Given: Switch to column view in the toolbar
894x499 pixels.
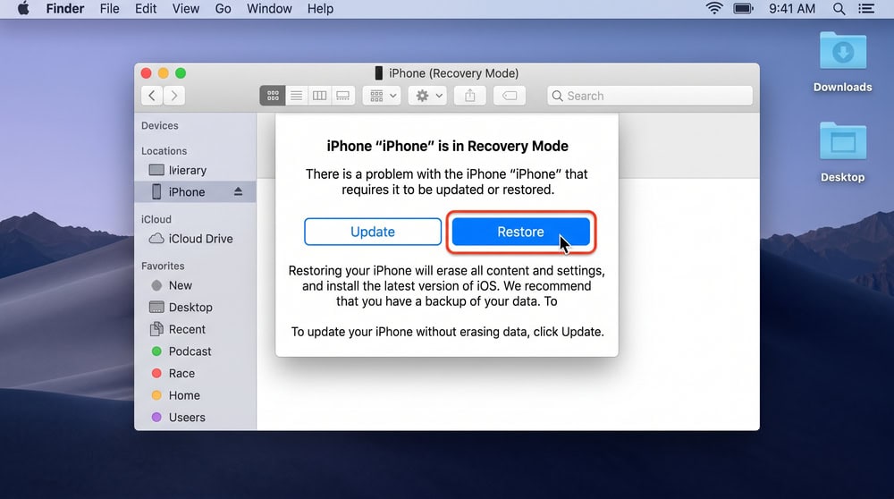Looking at the screenshot, I should point(319,96).
